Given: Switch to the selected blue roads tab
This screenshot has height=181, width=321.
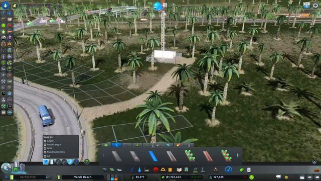Looking at the screenshot, I should point(117,145).
